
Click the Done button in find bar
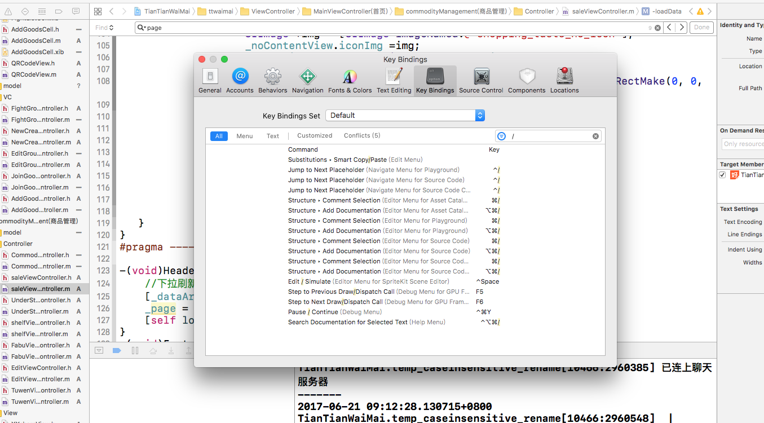coord(702,27)
